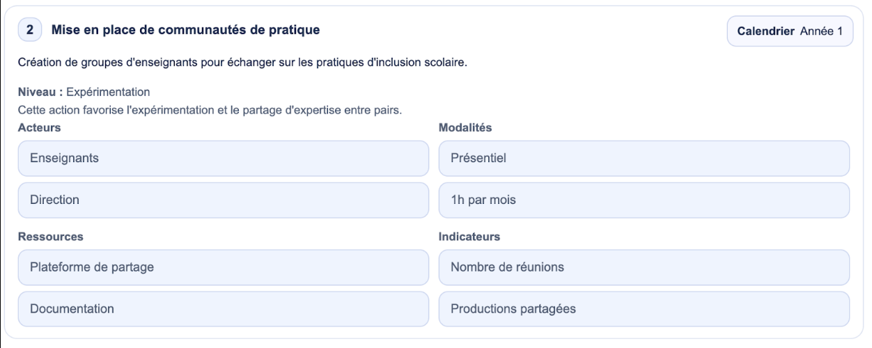Screen dimensions: 872x348
Task: Select the Direction actor field
Action: click(x=224, y=200)
